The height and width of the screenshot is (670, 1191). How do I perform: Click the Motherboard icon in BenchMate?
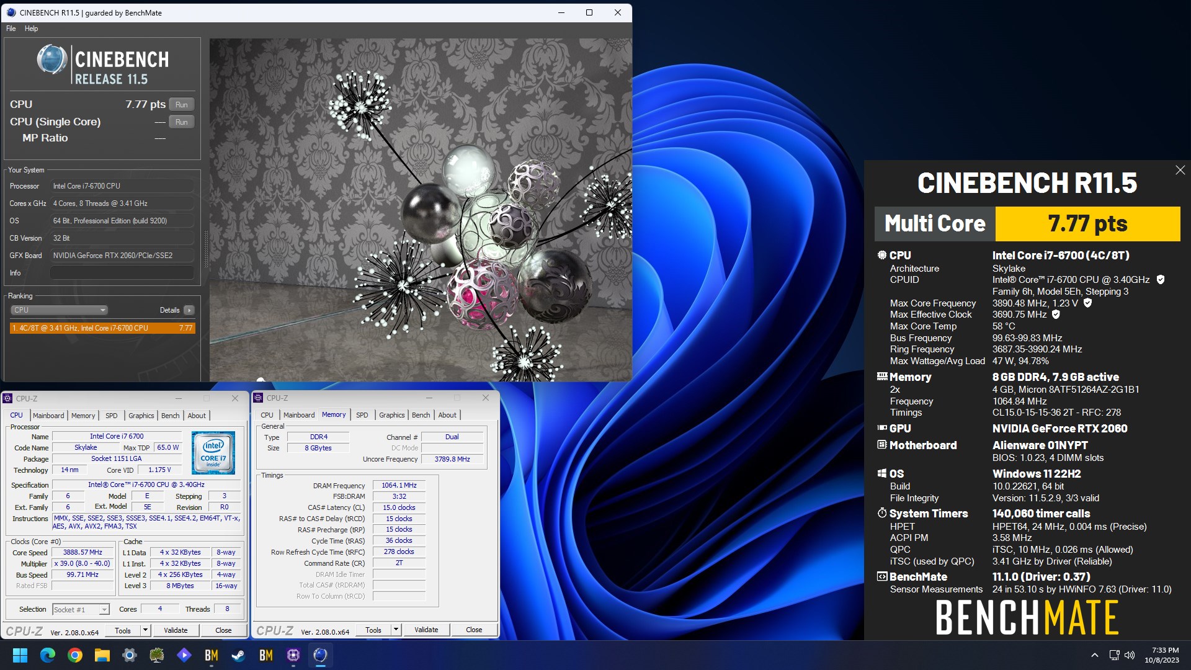882,445
